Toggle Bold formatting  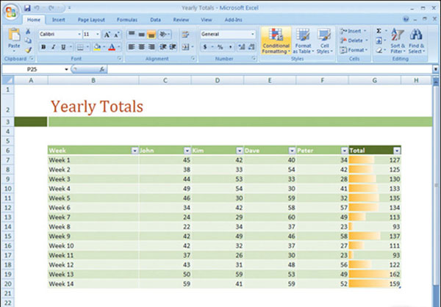(x=43, y=47)
